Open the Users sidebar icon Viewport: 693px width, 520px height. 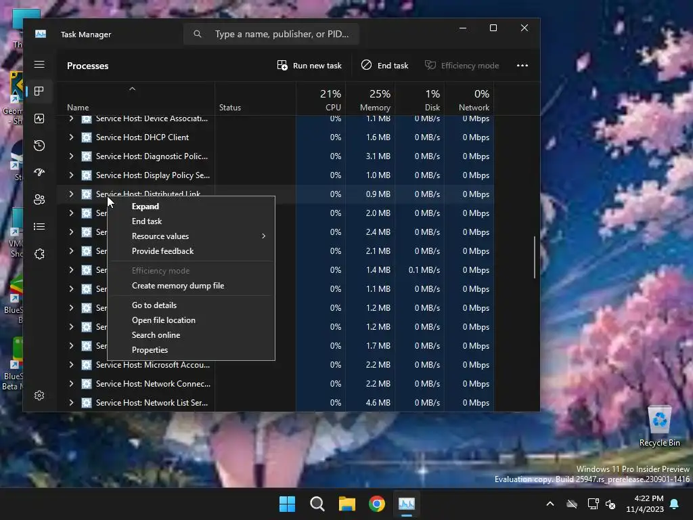click(x=39, y=200)
